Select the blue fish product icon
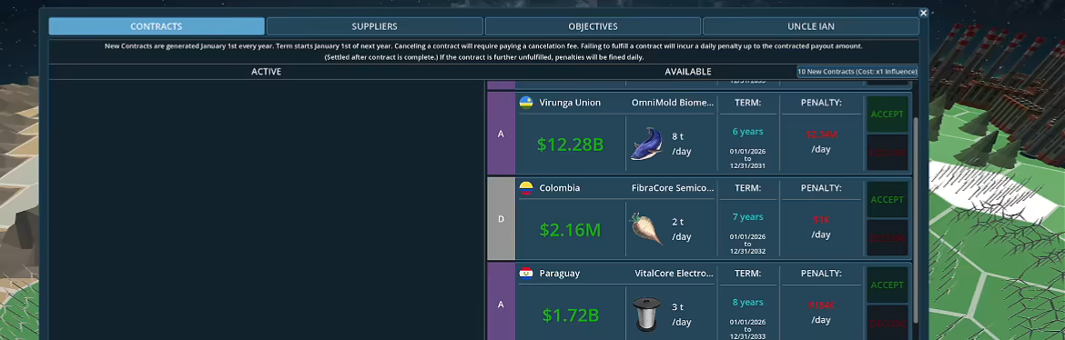The width and height of the screenshot is (1065, 340). (x=646, y=144)
